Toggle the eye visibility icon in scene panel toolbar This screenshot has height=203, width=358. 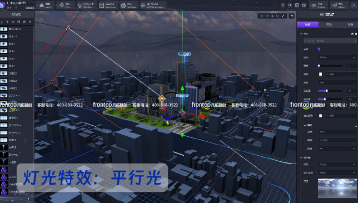coord(13,22)
